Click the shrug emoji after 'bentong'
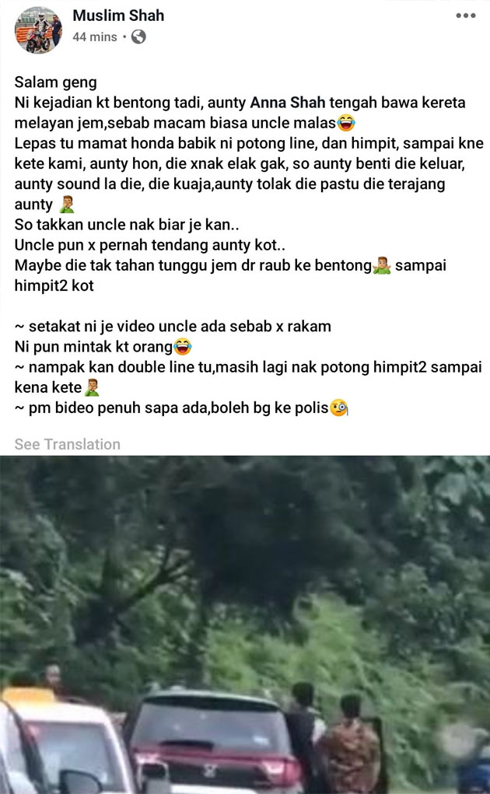Screen dimensions: 490x794 [382, 265]
